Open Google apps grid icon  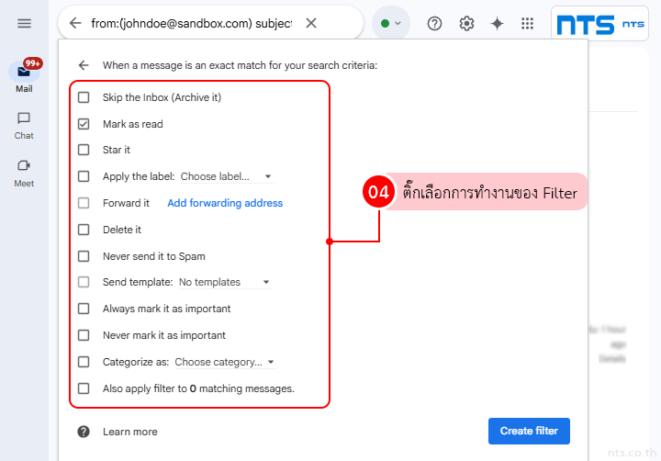[x=527, y=24]
